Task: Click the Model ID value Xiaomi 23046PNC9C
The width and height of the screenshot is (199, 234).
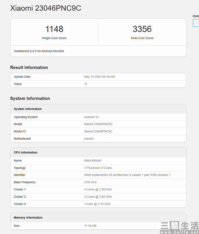Action: [x=98, y=131]
